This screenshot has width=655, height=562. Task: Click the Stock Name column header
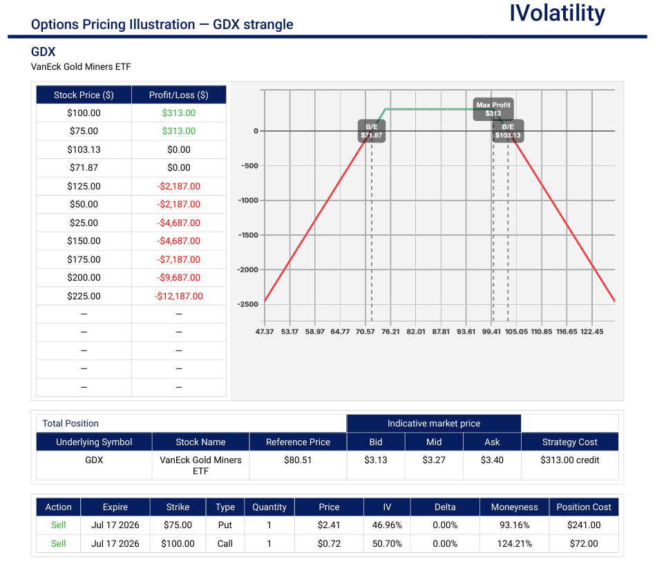click(200, 442)
